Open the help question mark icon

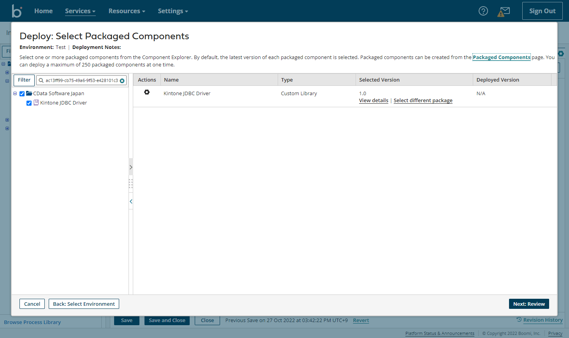coord(483,11)
